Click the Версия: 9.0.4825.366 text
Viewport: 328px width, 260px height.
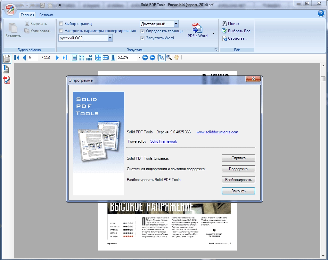pos(174,132)
